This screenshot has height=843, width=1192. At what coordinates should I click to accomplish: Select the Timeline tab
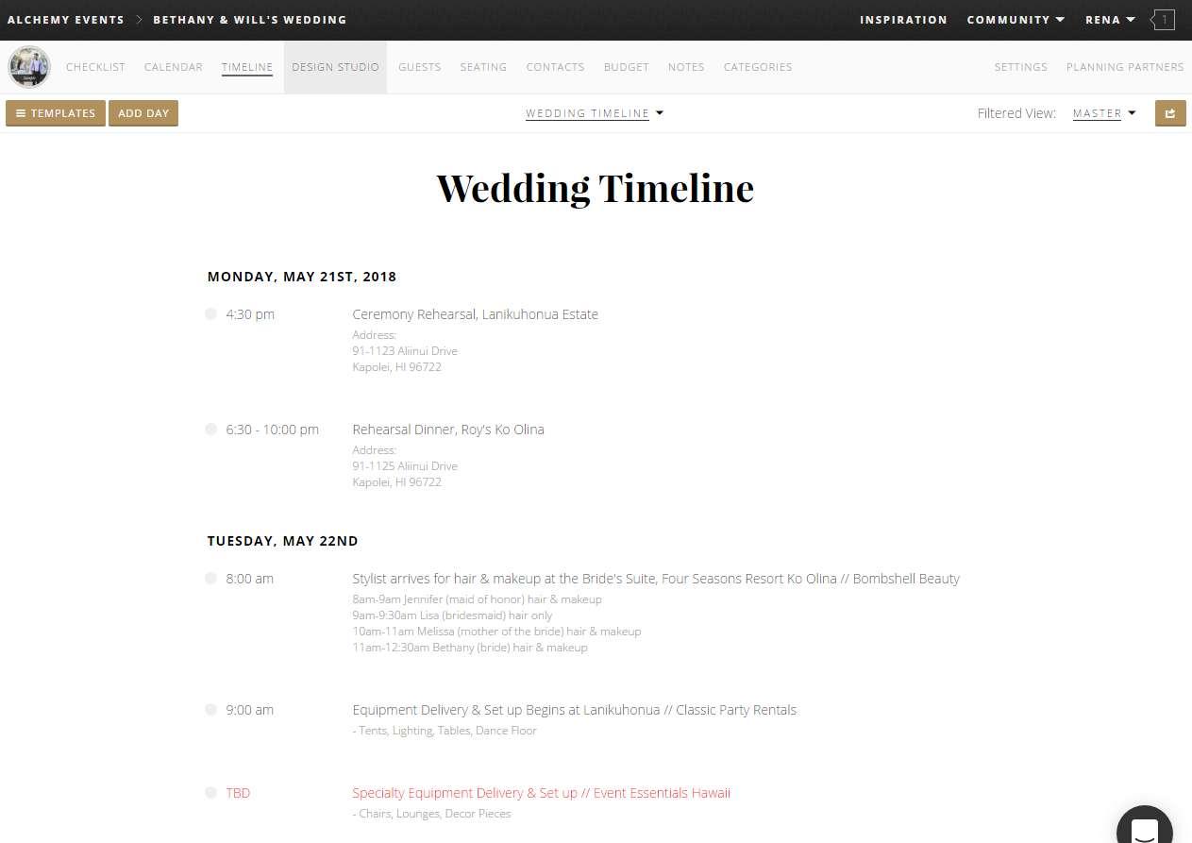(x=247, y=67)
